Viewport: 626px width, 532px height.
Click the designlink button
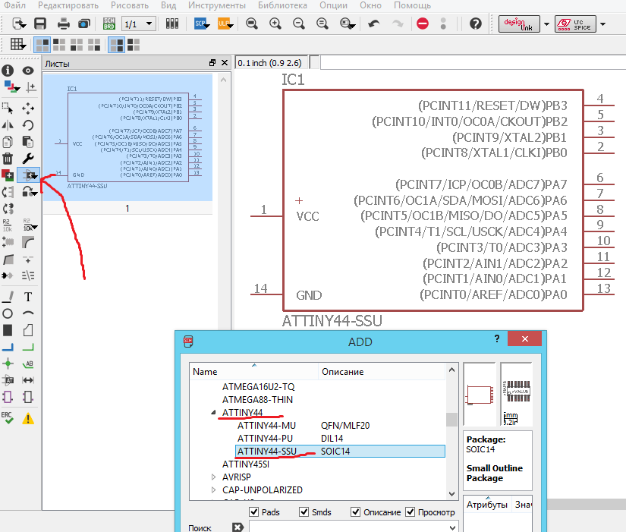tap(518, 24)
